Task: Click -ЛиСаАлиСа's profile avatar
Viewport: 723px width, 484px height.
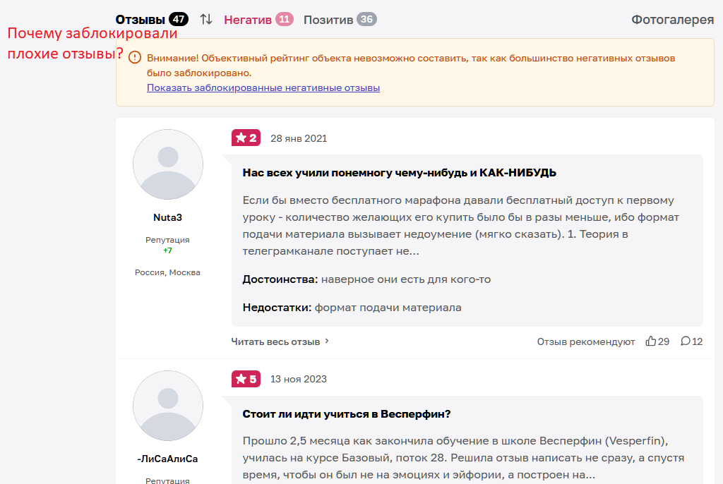Action: pyautogui.click(x=167, y=406)
